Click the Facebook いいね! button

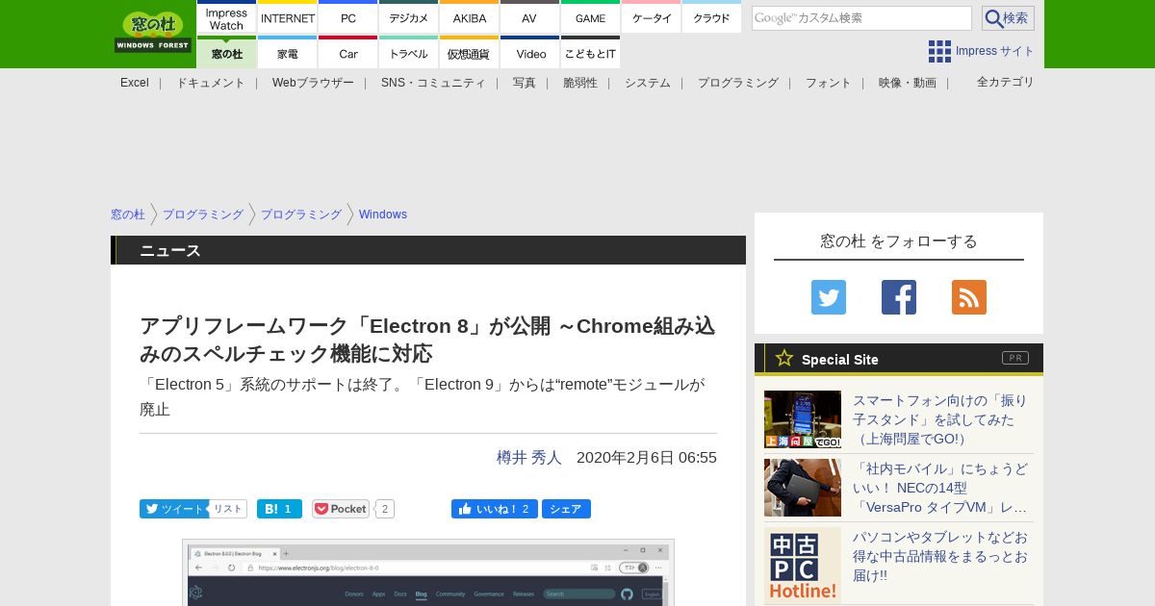[x=494, y=509]
